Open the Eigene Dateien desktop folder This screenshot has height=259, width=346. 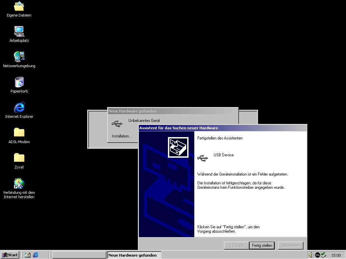19,7
